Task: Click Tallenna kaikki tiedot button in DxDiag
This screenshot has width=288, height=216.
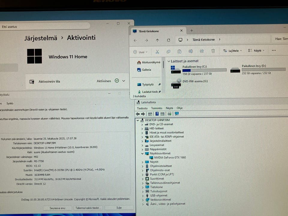Action: click(x=88, y=208)
